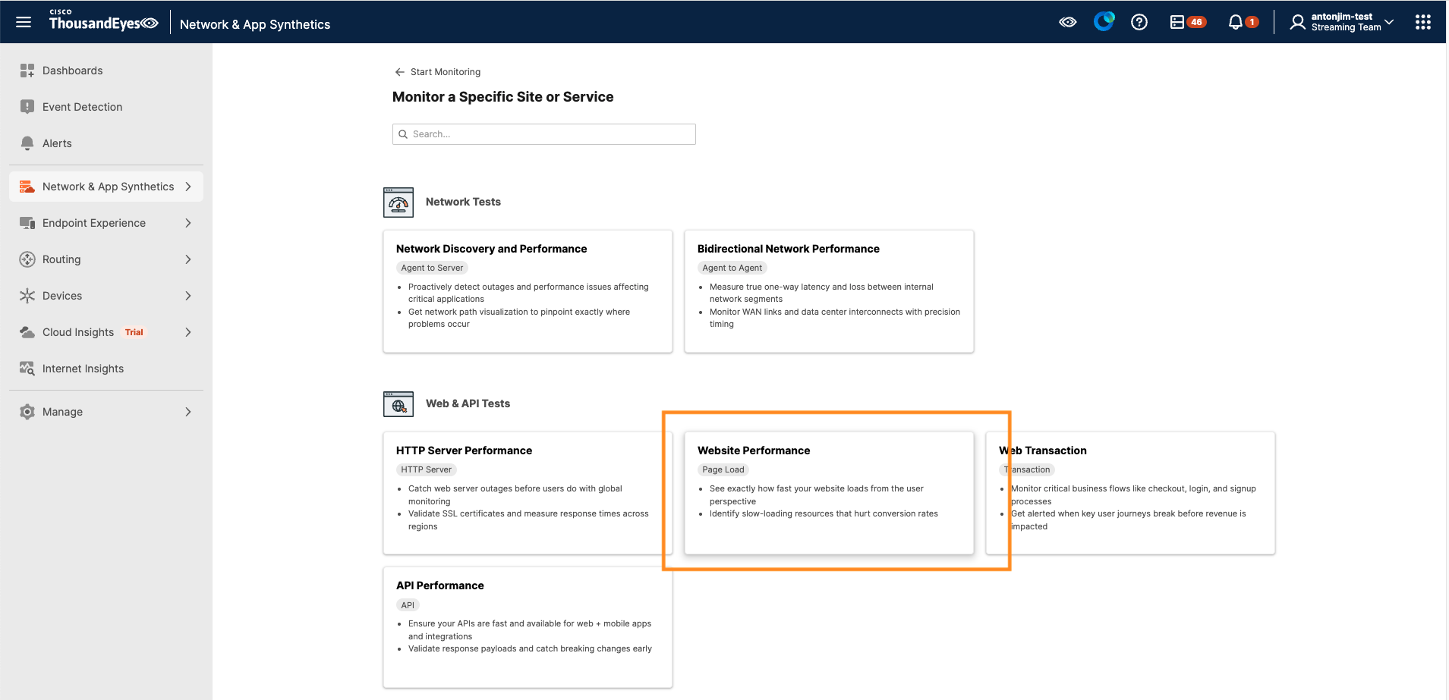Choose API Performance test card
This screenshot has width=1449, height=700.
[x=528, y=627]
